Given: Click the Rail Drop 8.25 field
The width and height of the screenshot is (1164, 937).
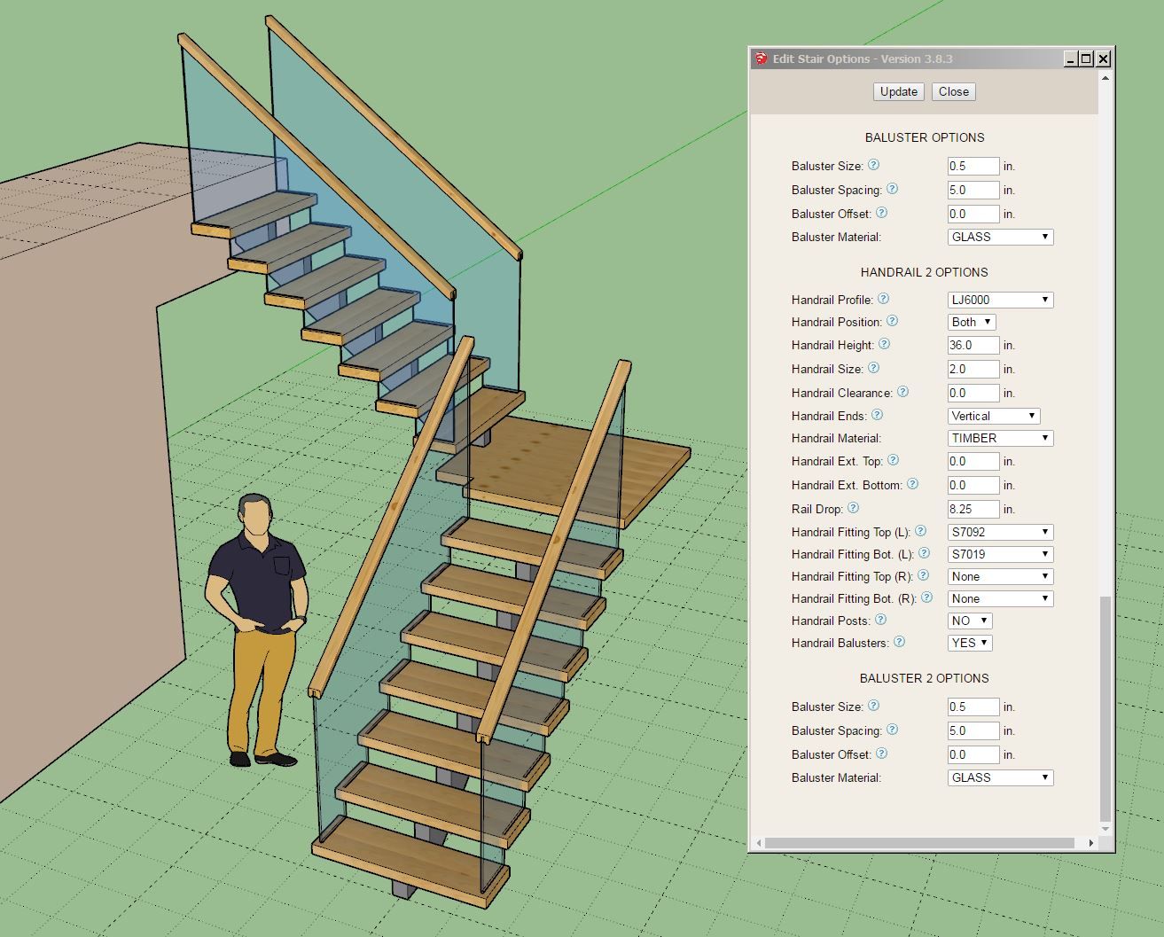Looking at the screenshot, I should click(x=973, y=509).
